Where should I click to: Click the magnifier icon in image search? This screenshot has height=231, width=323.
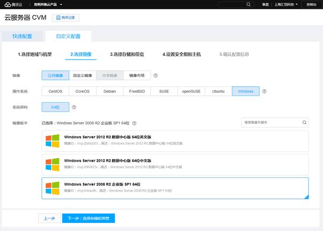click(304, 123)
